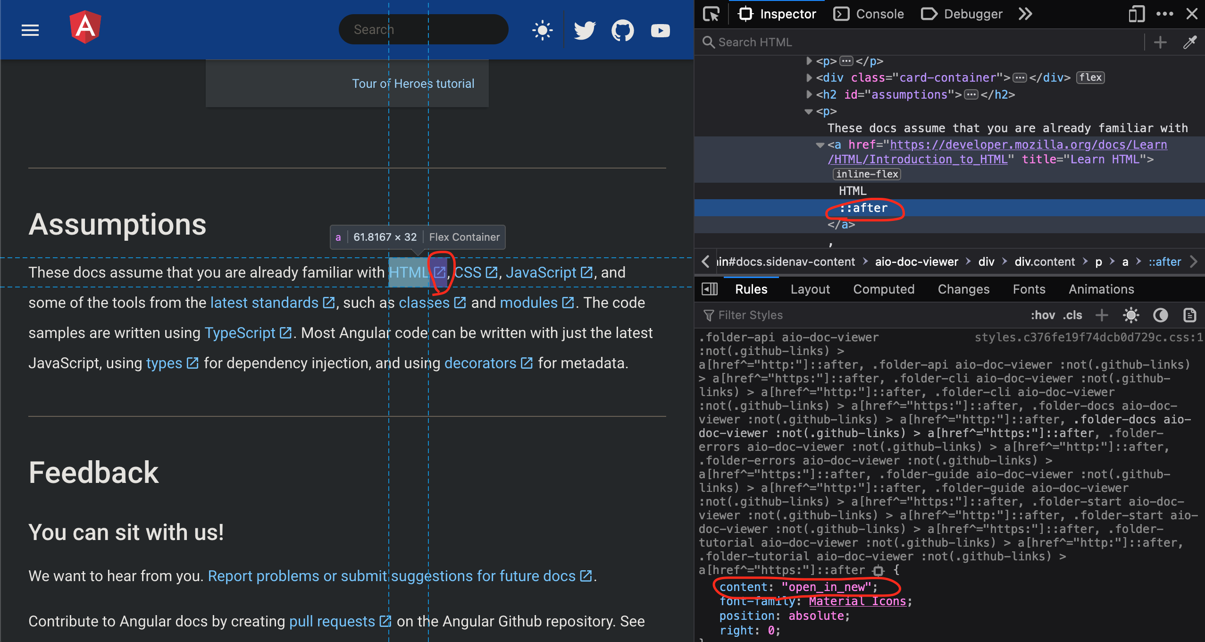The height and width of the screenshot is (642, 1205).
Task: Collapse the anchor href node
Action: click(x=820, y=145)
